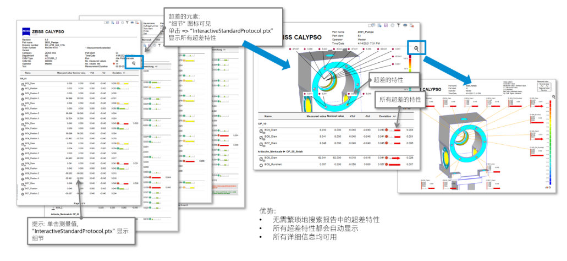The image size is (567, 261).
Task: Toggle the +/- button next to the left report's Deviation header
Action: (x=124, y=73)
